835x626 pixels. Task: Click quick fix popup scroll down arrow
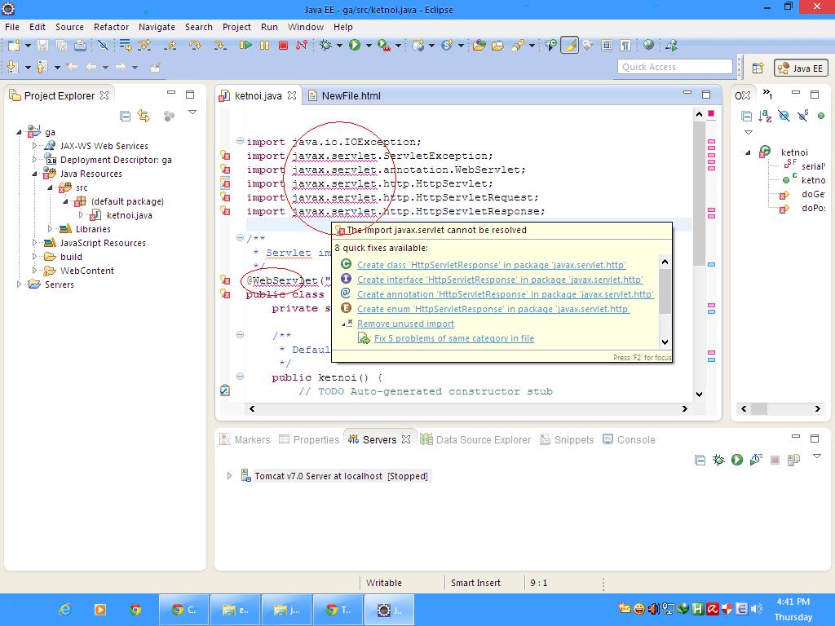point(665,342)
